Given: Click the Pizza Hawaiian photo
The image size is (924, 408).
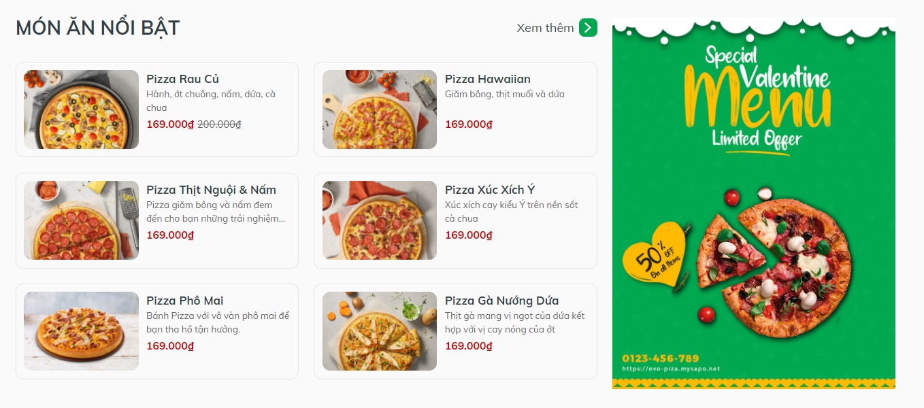Looking at the screenshot, I should (x=379, y=109).
